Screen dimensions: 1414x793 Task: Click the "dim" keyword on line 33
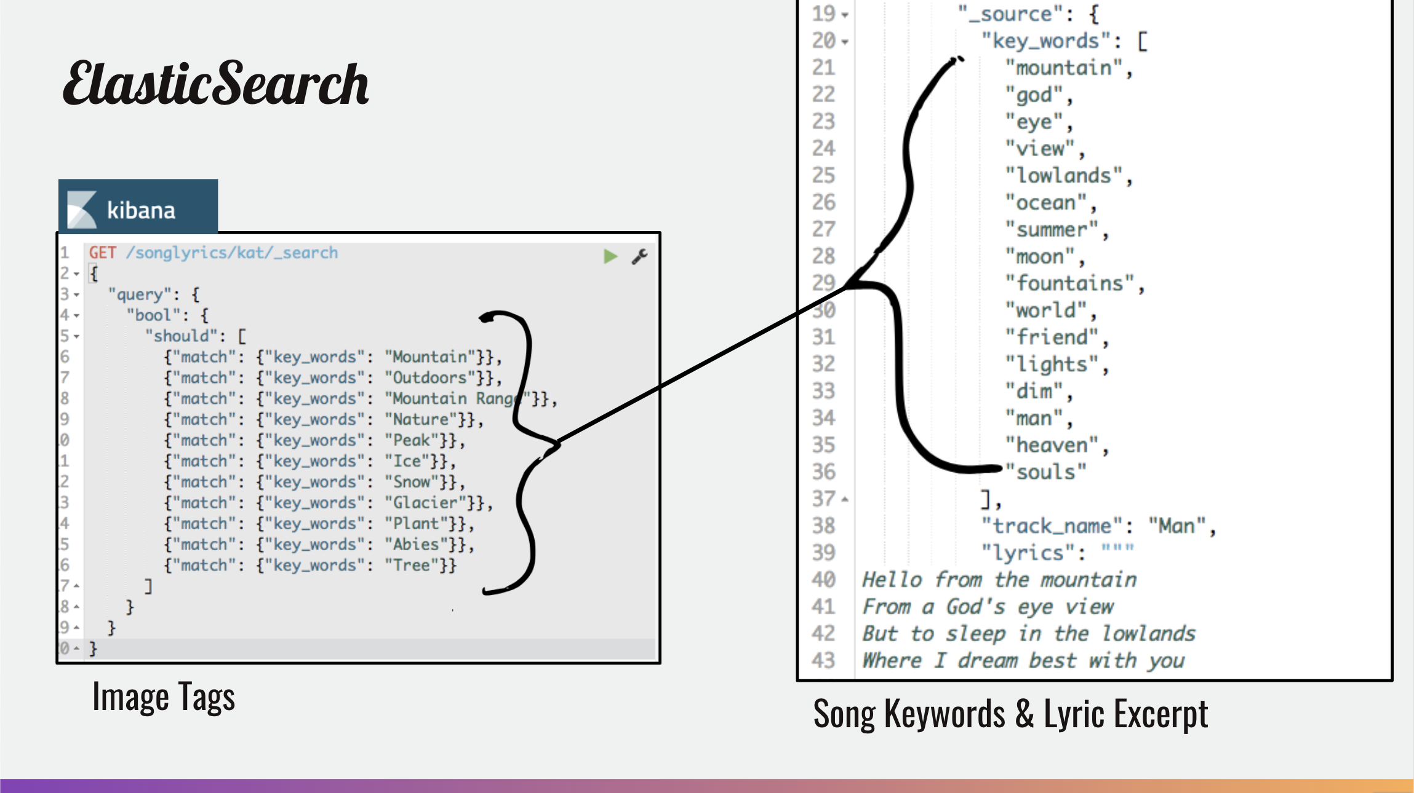[1034, 391]
